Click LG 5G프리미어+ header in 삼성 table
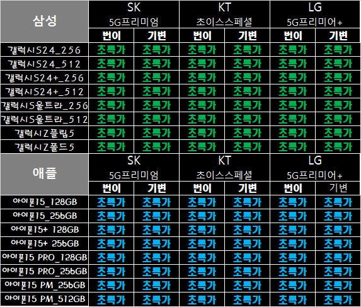361x307 pixels. [315, 14]
